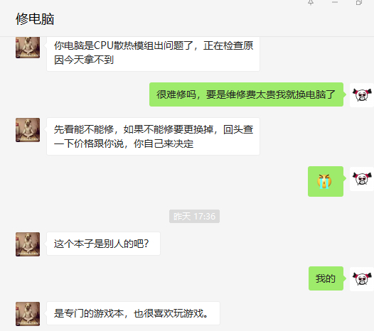Click the pin window icon at top
This screenshot has height=331, width=374.
tap(311, 2)
